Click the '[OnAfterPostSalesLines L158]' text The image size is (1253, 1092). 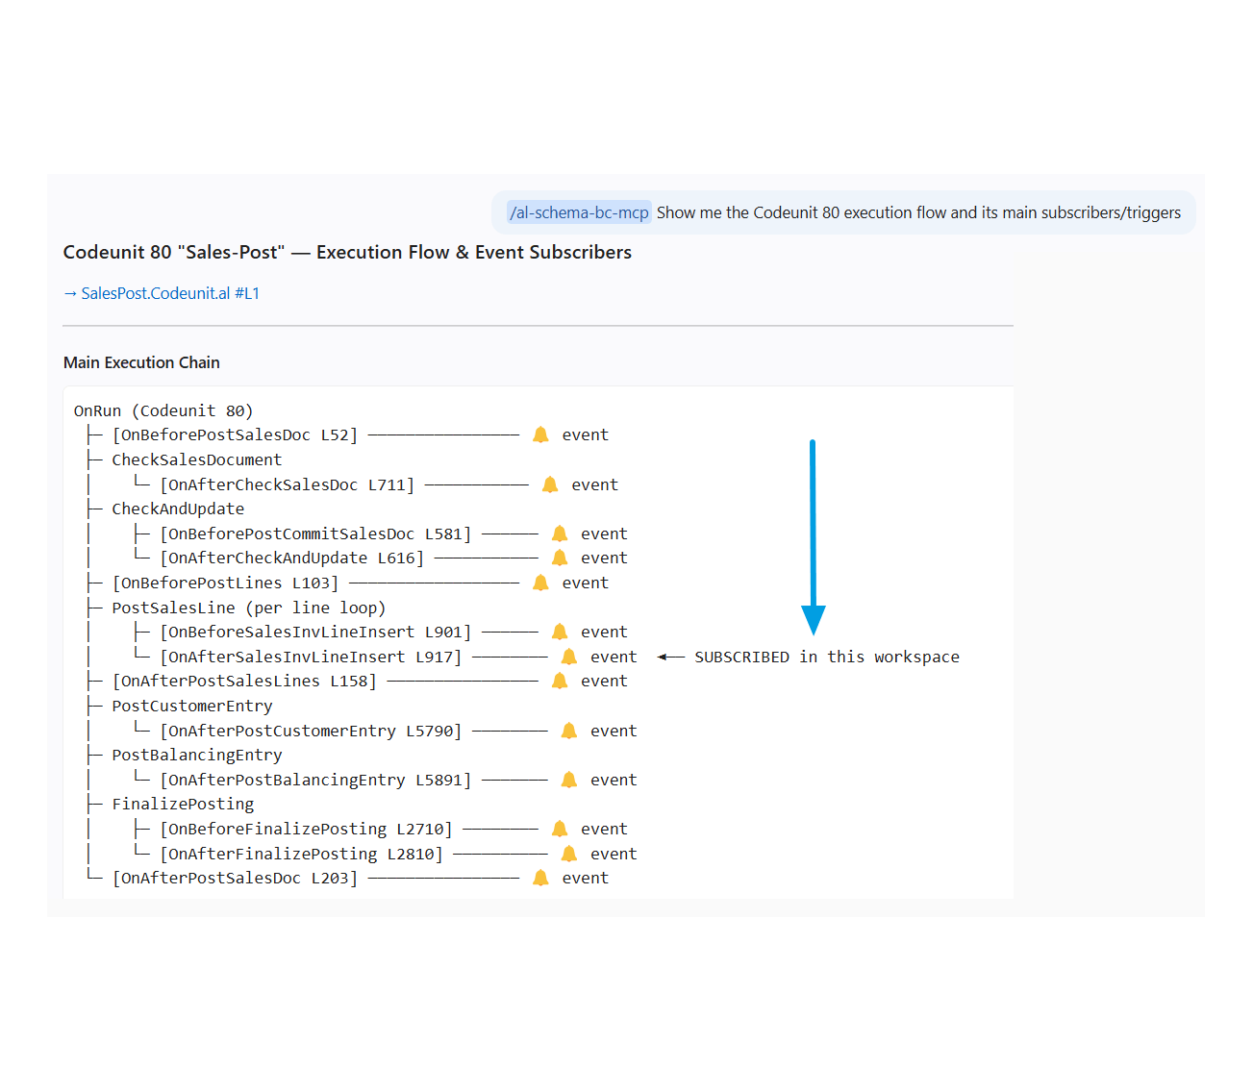pos(244,681)
